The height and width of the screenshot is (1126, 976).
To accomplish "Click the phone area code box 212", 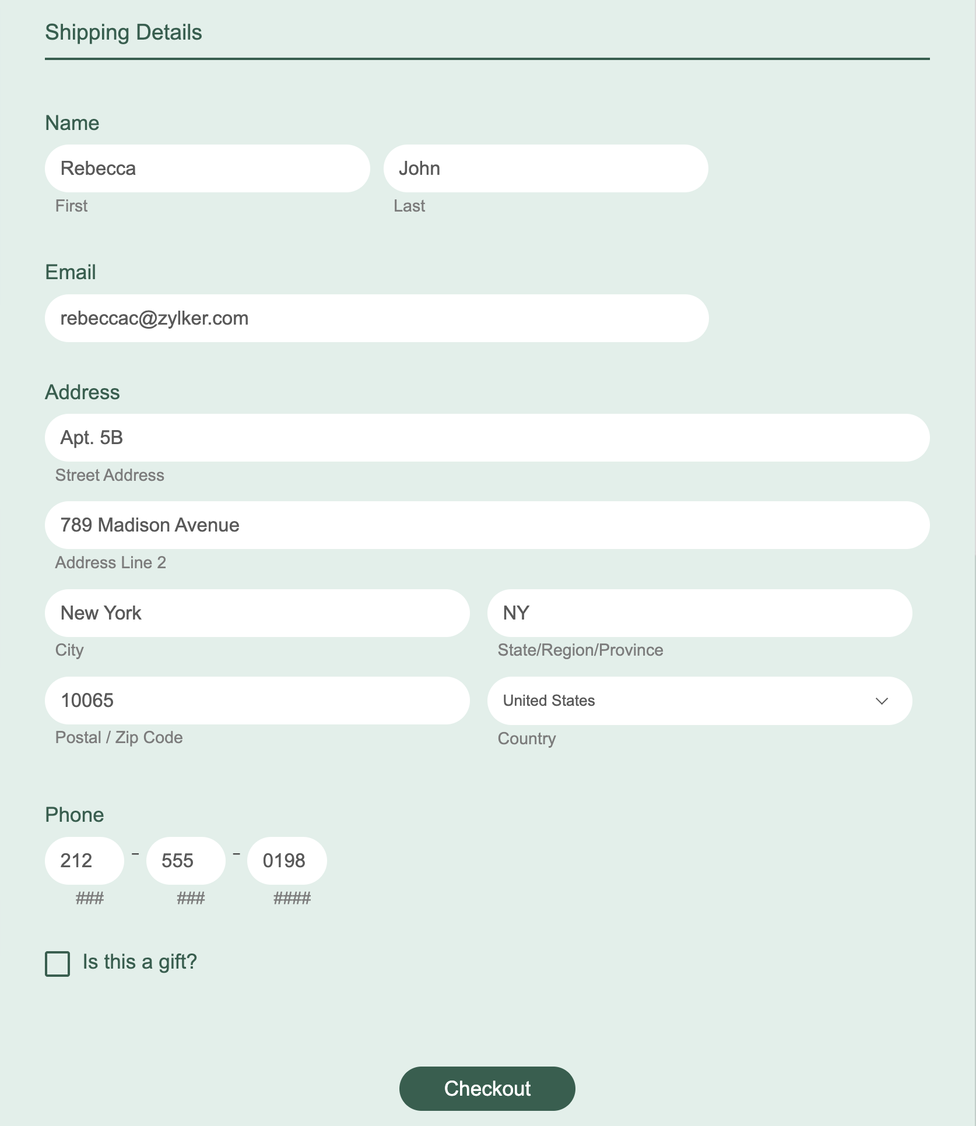I will pos(84,861).
